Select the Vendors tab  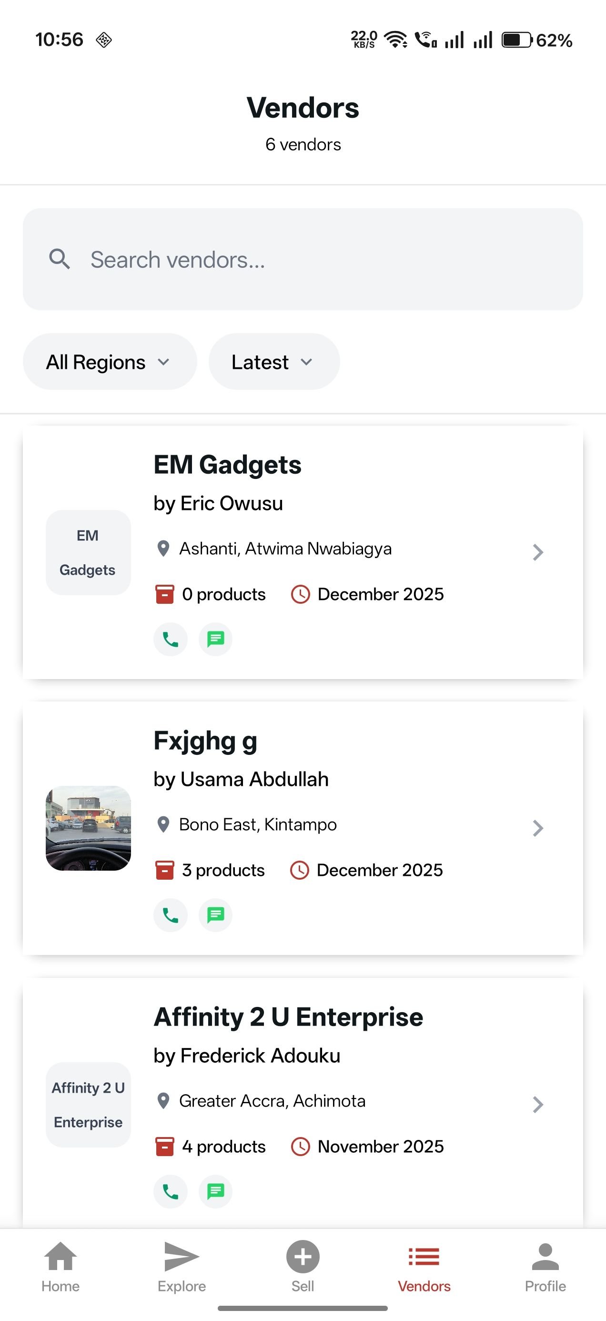(x=424, y=1267)
